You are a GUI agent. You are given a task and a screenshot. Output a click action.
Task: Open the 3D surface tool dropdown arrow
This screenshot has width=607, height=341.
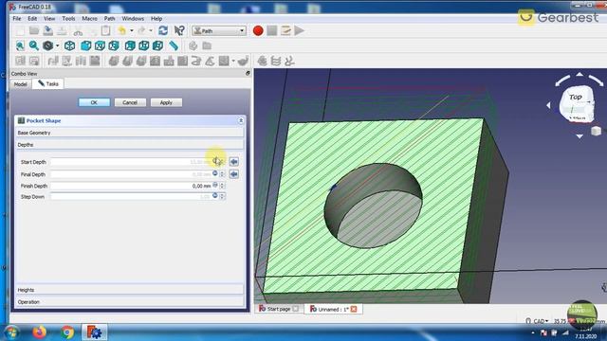233,61
